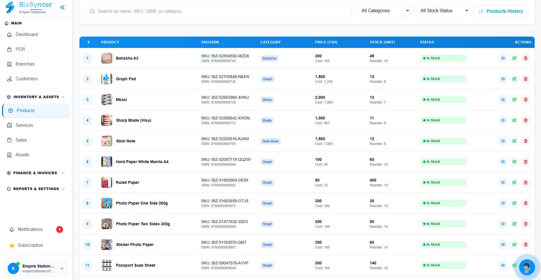Delete the Ruled Paper product

coord(525,182)
